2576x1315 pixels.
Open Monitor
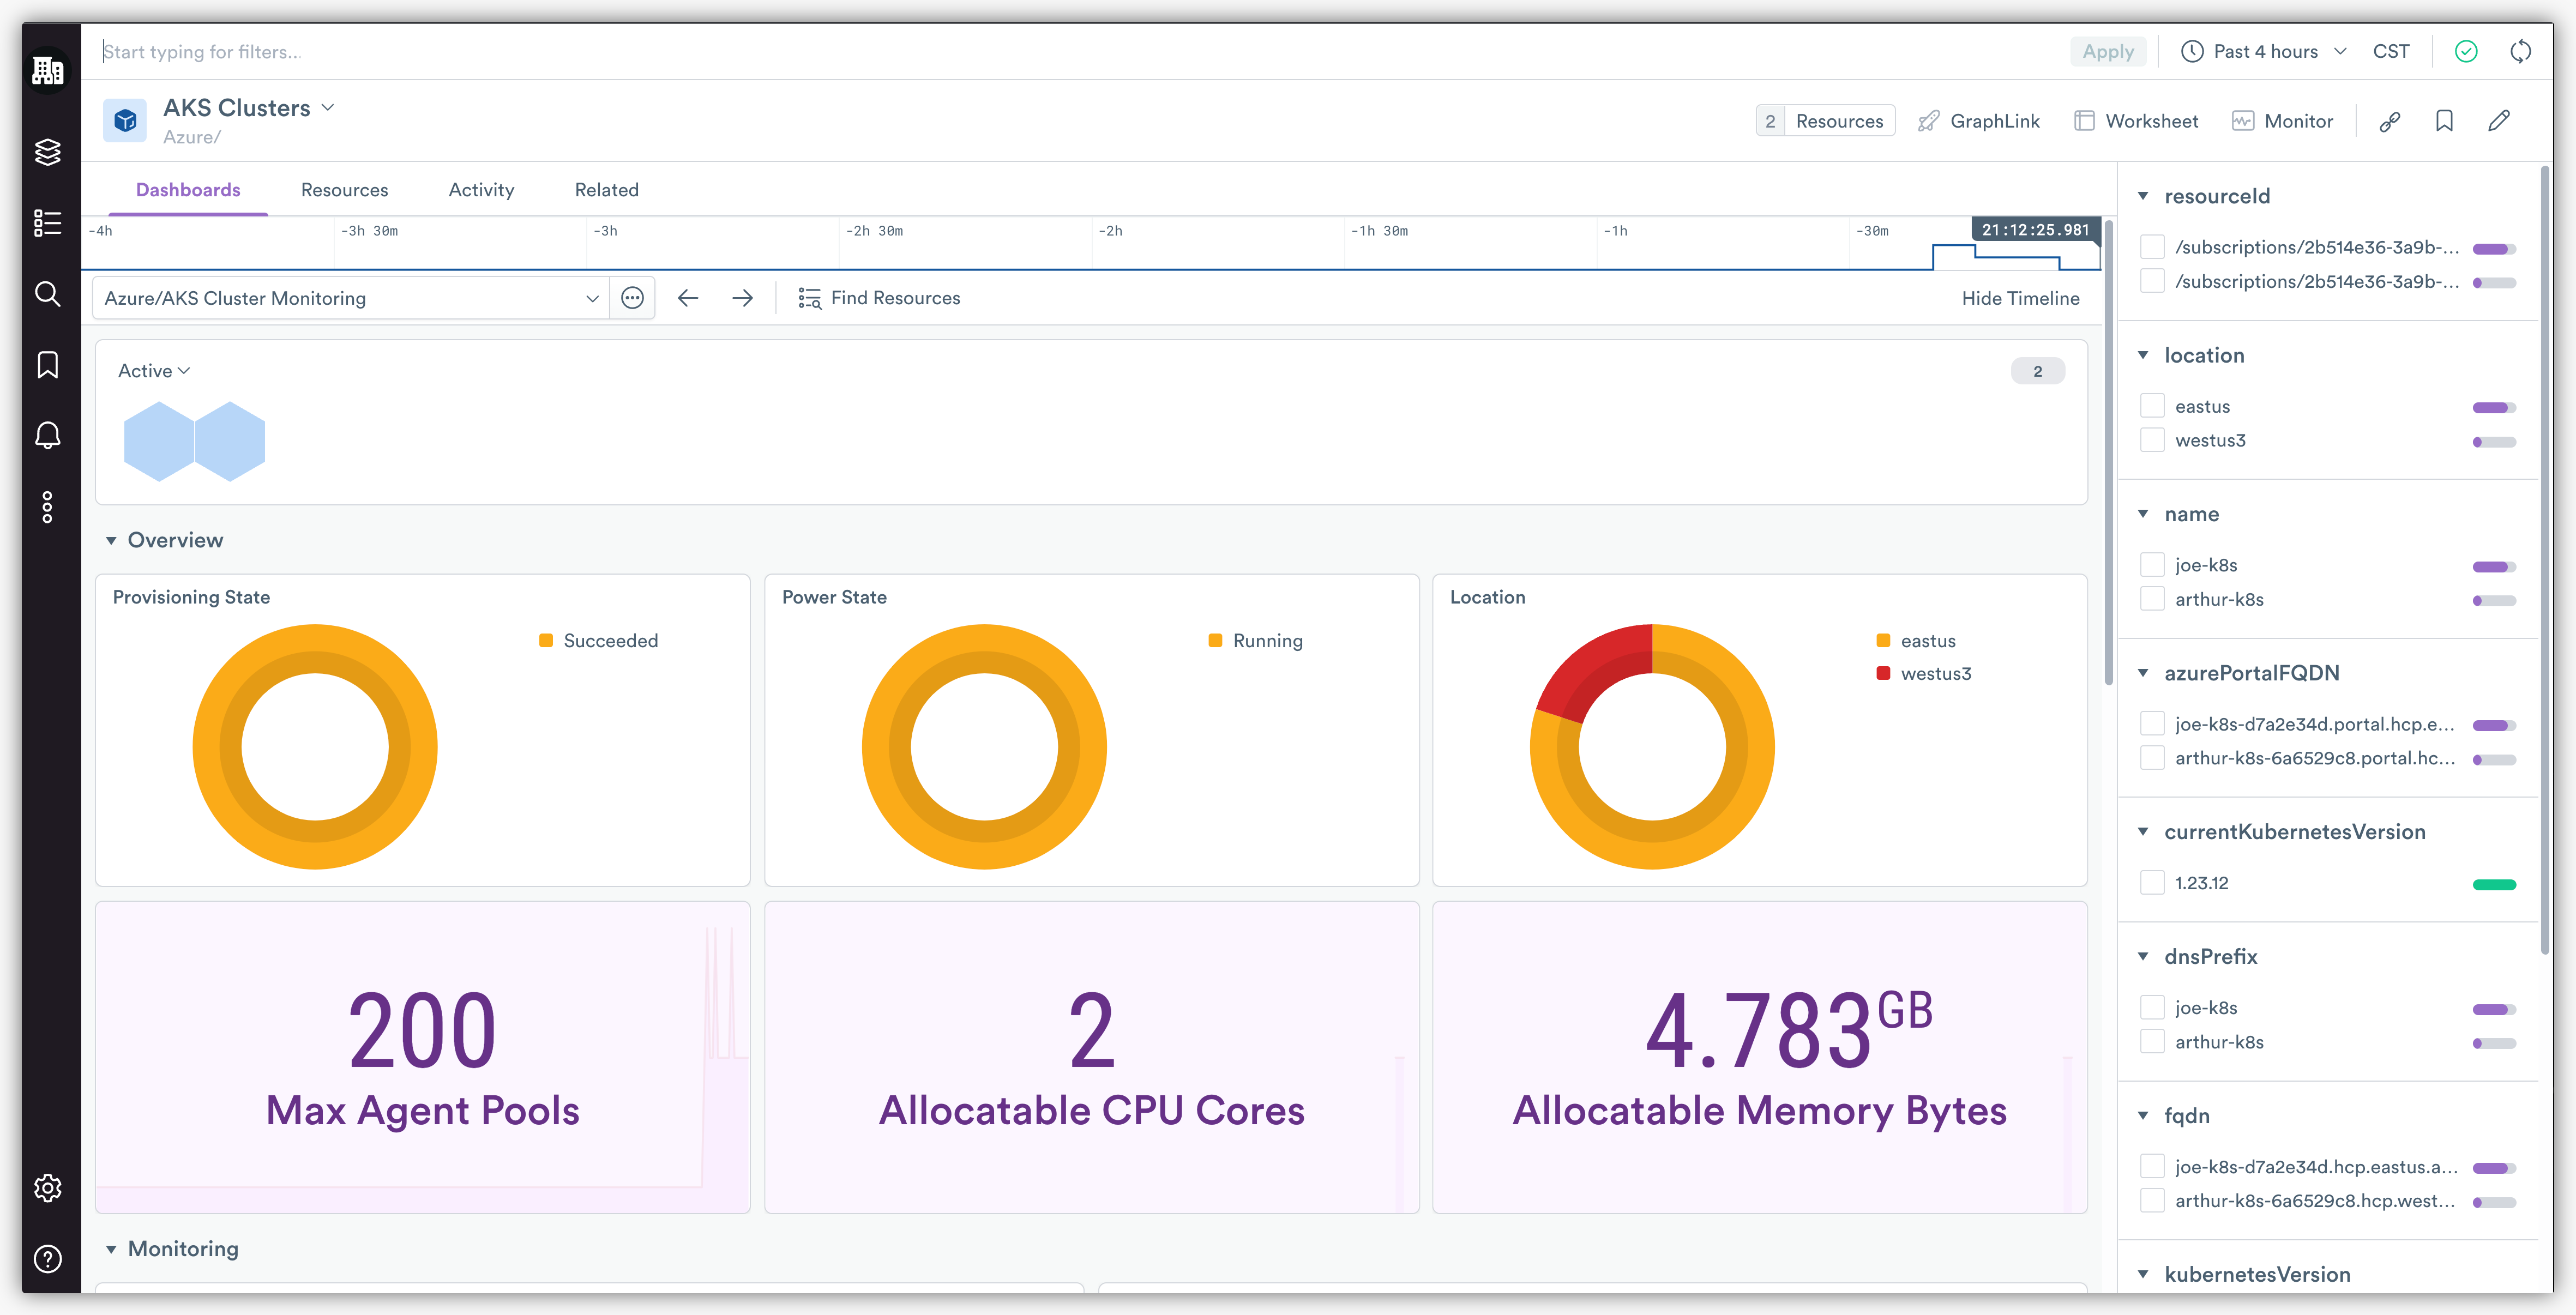2283,121
